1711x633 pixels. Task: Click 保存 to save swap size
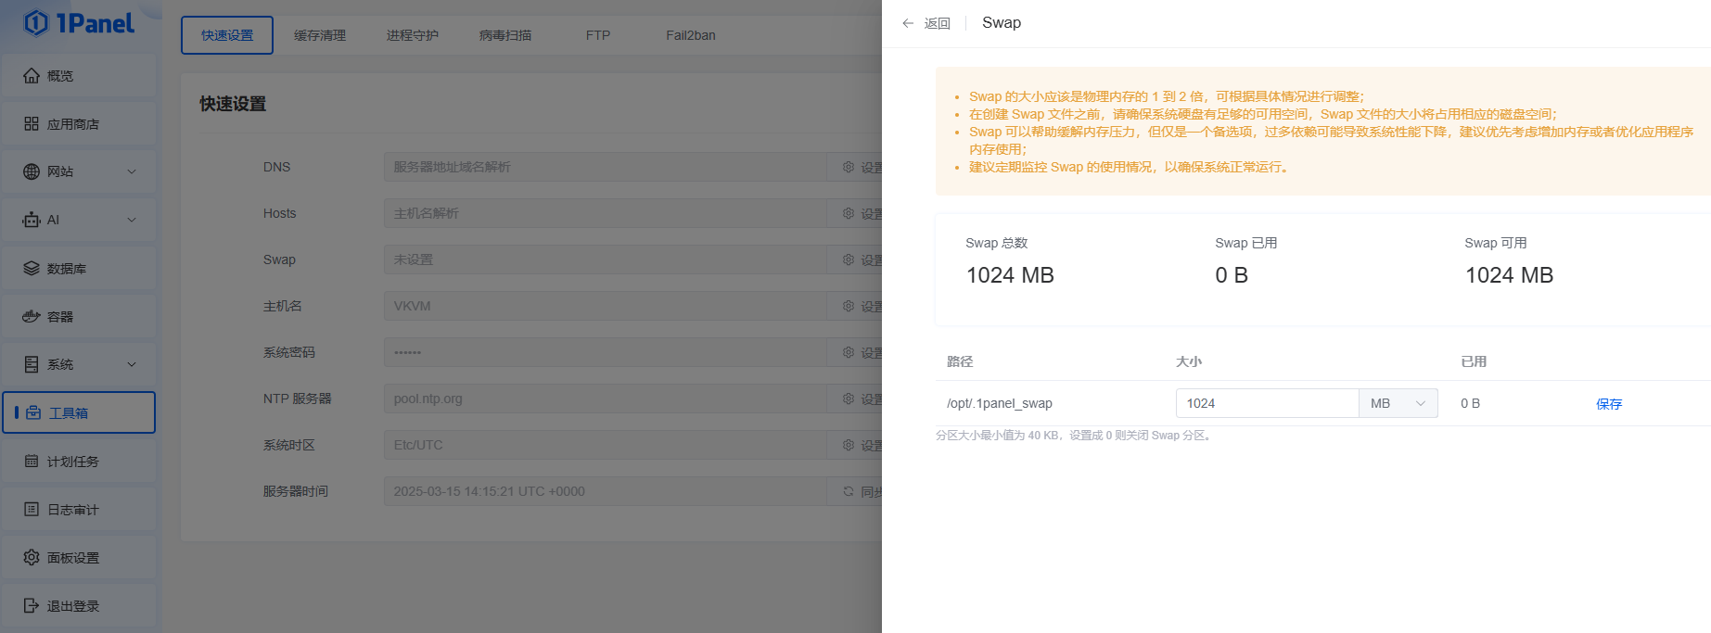pos(1608,404)
